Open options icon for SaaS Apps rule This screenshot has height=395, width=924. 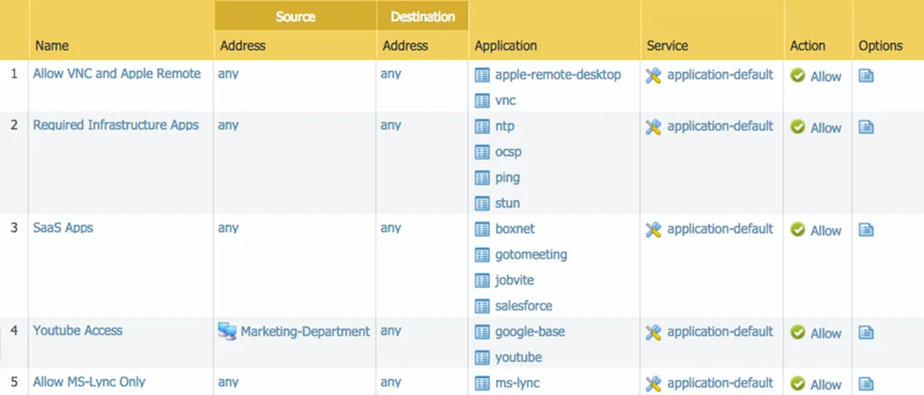(x=866, y=230)
